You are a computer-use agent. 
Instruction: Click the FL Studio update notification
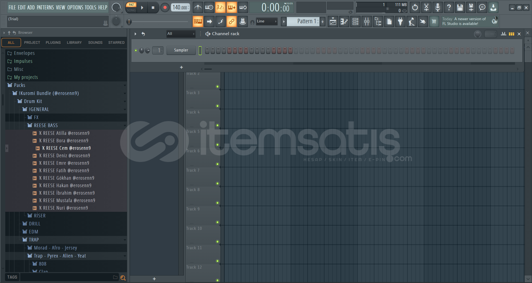point(464,21)
